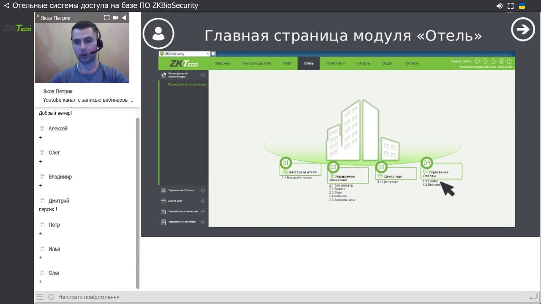Open the Контроль доступа module tab
541x304 pixels.
pos(257,63)
